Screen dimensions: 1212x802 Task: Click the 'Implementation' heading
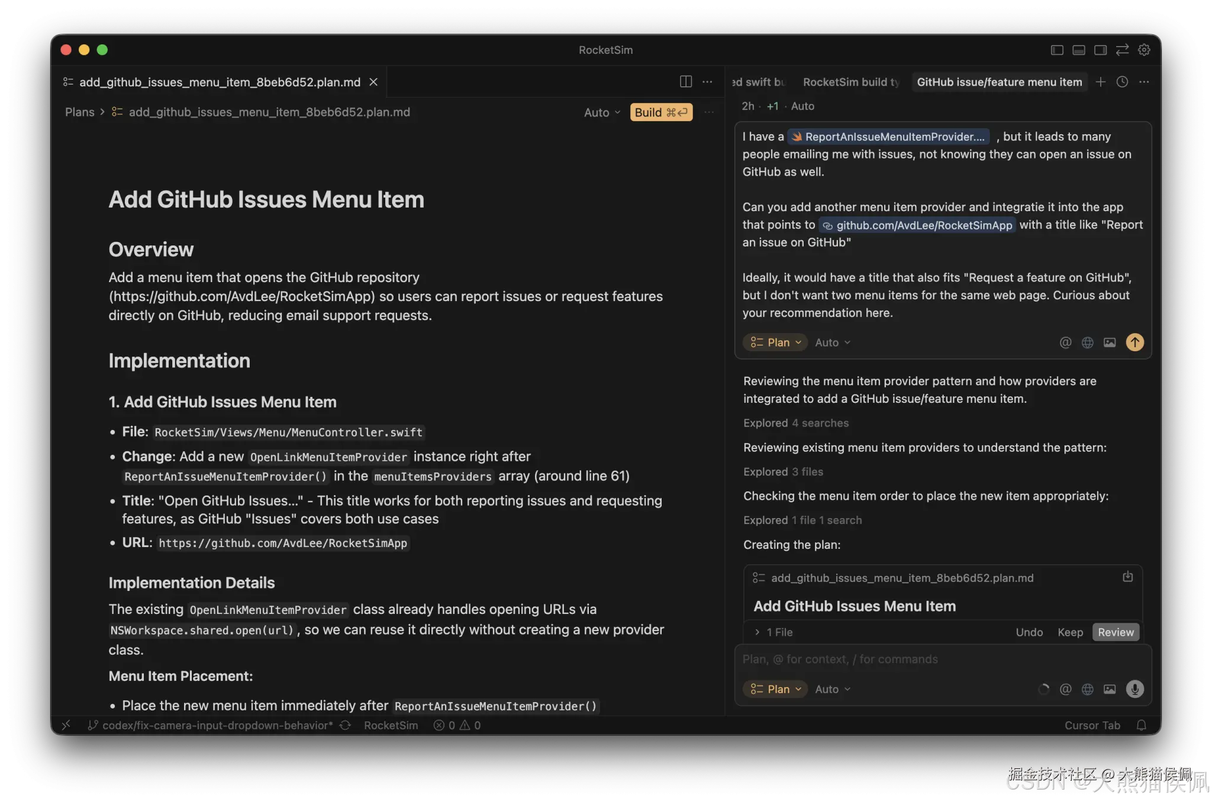point(179,361)
